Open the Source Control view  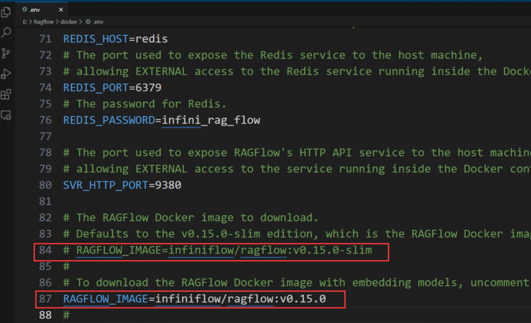6,53
